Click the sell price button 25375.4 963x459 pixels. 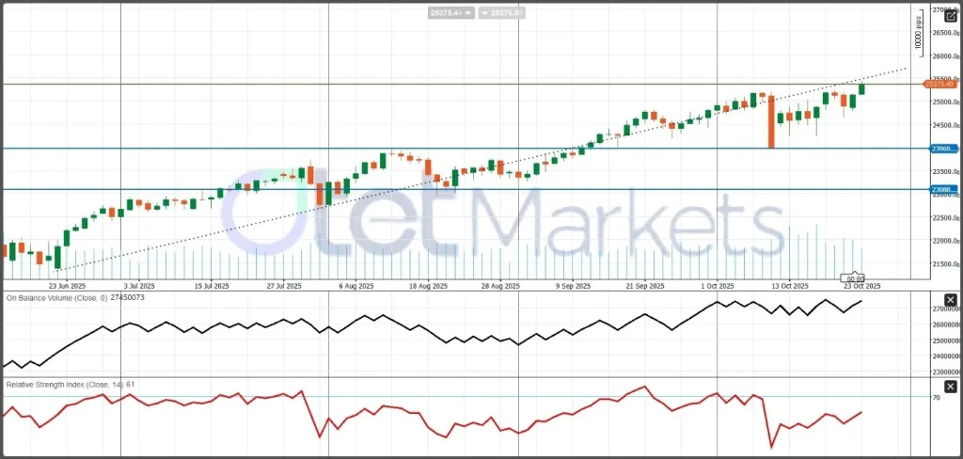(x=450, y=12)
